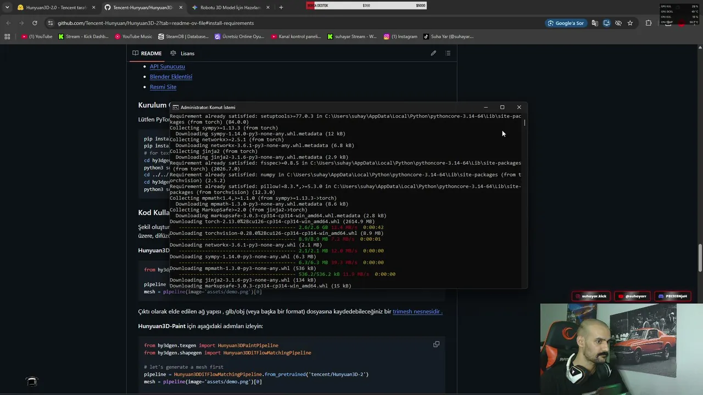Open the suhayar Stream bookmark

coord(352,37)
